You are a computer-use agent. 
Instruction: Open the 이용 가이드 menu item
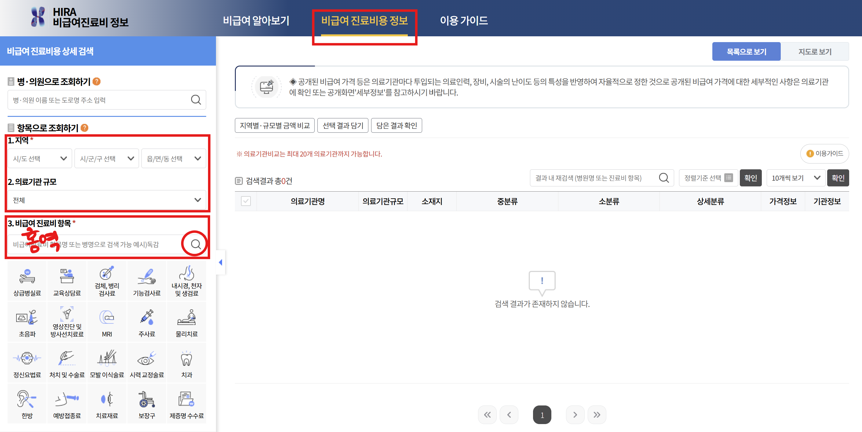465,21
